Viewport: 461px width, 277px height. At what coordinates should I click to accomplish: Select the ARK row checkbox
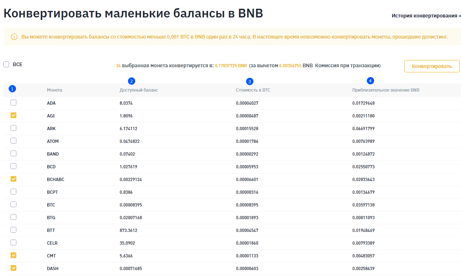point(13,128)
